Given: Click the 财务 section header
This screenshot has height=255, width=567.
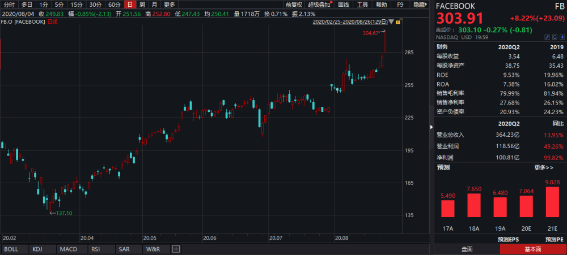Looking at the screenshot, I should (x=442, y=47).
